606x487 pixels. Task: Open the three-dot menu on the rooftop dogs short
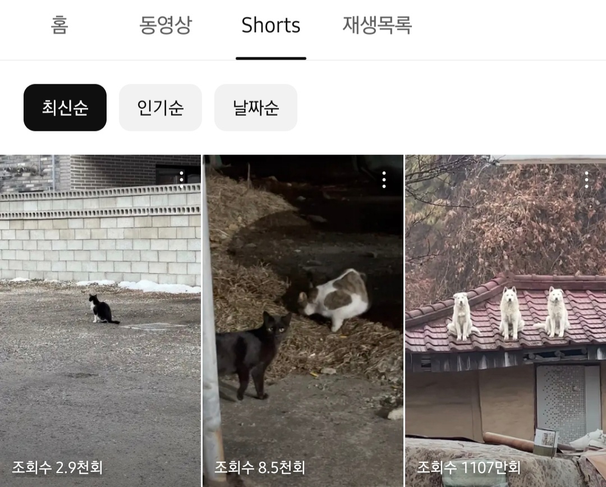tap(586, 180)
